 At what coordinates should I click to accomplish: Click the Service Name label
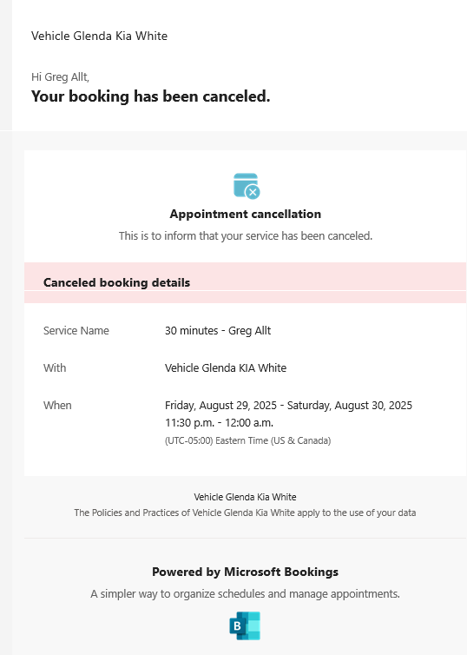click(x=76, y=331)
